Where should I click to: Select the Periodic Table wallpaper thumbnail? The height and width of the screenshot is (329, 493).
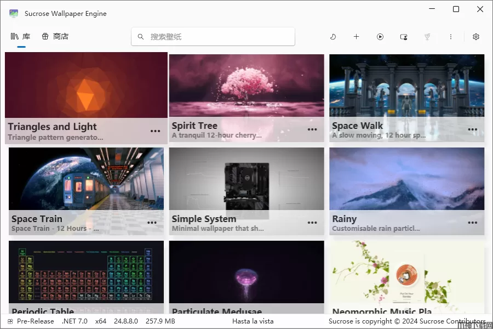tap(86, 271)
